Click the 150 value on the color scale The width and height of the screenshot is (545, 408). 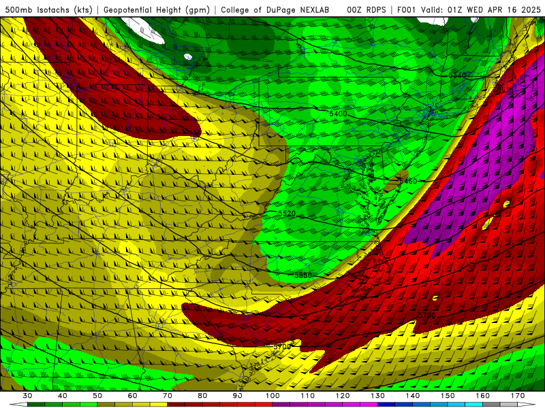448,396
